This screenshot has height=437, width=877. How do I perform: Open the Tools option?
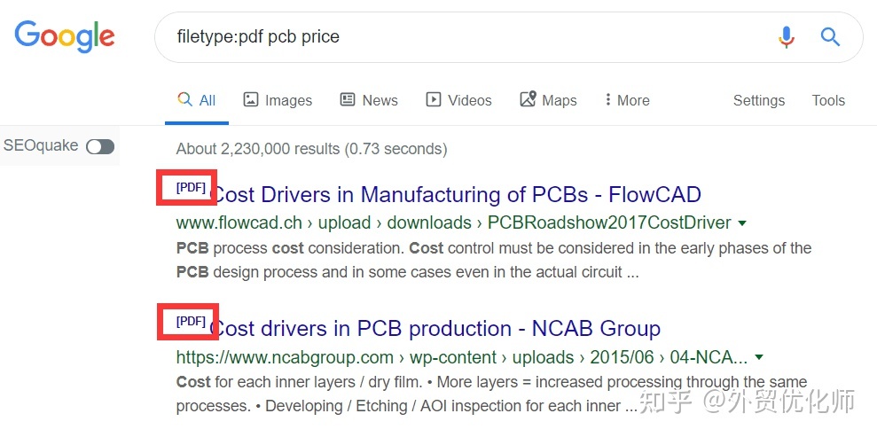828,100
